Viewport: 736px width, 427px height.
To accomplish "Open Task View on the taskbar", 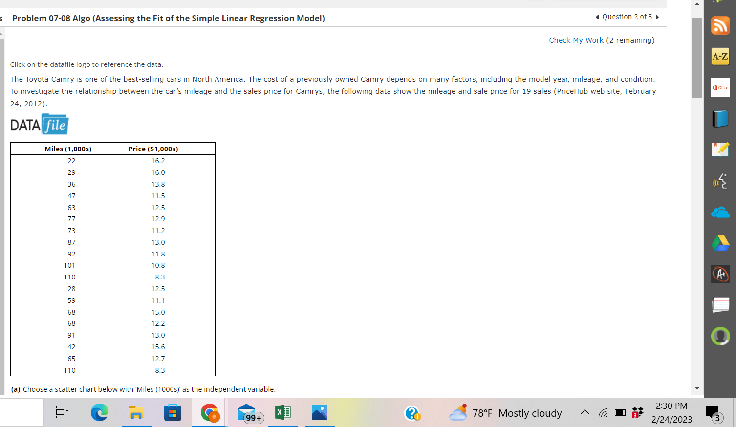I will click(62, 413).
